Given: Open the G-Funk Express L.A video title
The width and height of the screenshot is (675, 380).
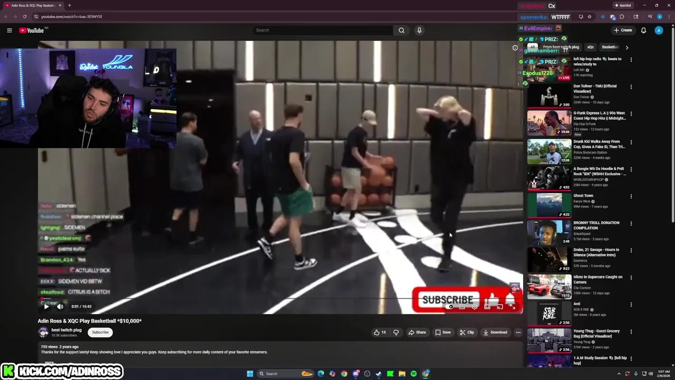Looking at the screenshot, I should tap(600, 116).
